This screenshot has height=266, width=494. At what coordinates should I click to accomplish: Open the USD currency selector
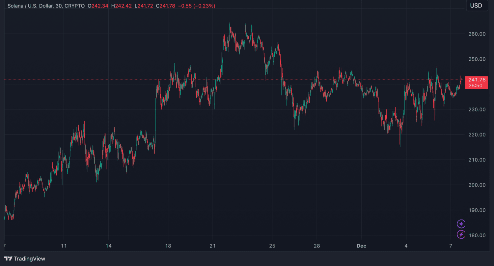point(476,6)
